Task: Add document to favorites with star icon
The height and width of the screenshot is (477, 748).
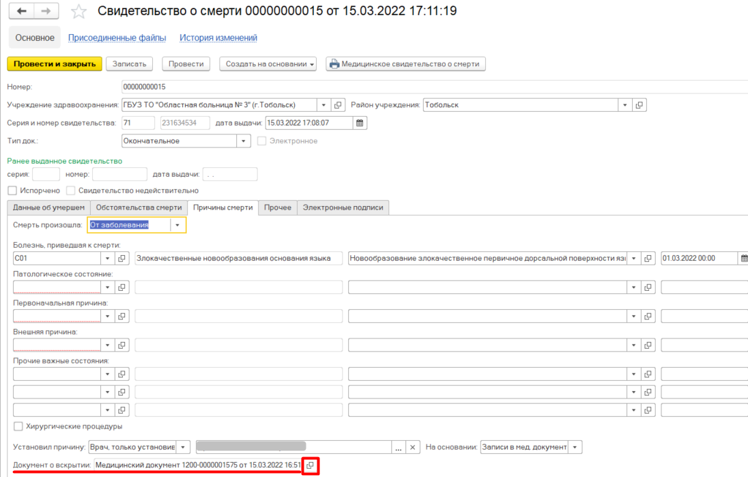Action: pyautogui.click(x=78, y=12)
